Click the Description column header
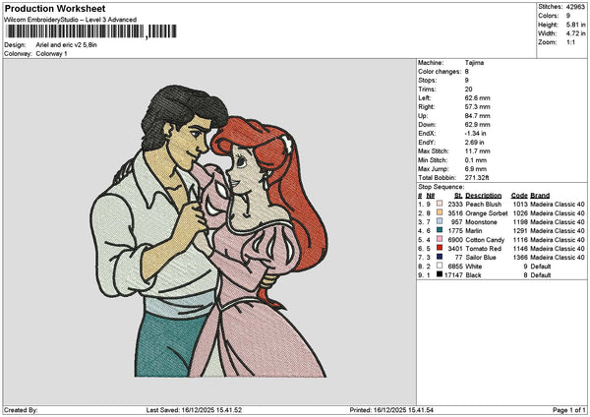The width and height of the screenshot is (590, 417). click(484, 196)
